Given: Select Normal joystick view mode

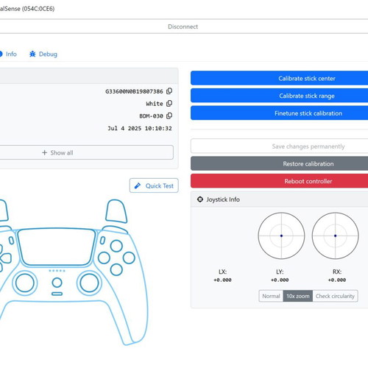Looking at the screenshot, I should 271,296.
